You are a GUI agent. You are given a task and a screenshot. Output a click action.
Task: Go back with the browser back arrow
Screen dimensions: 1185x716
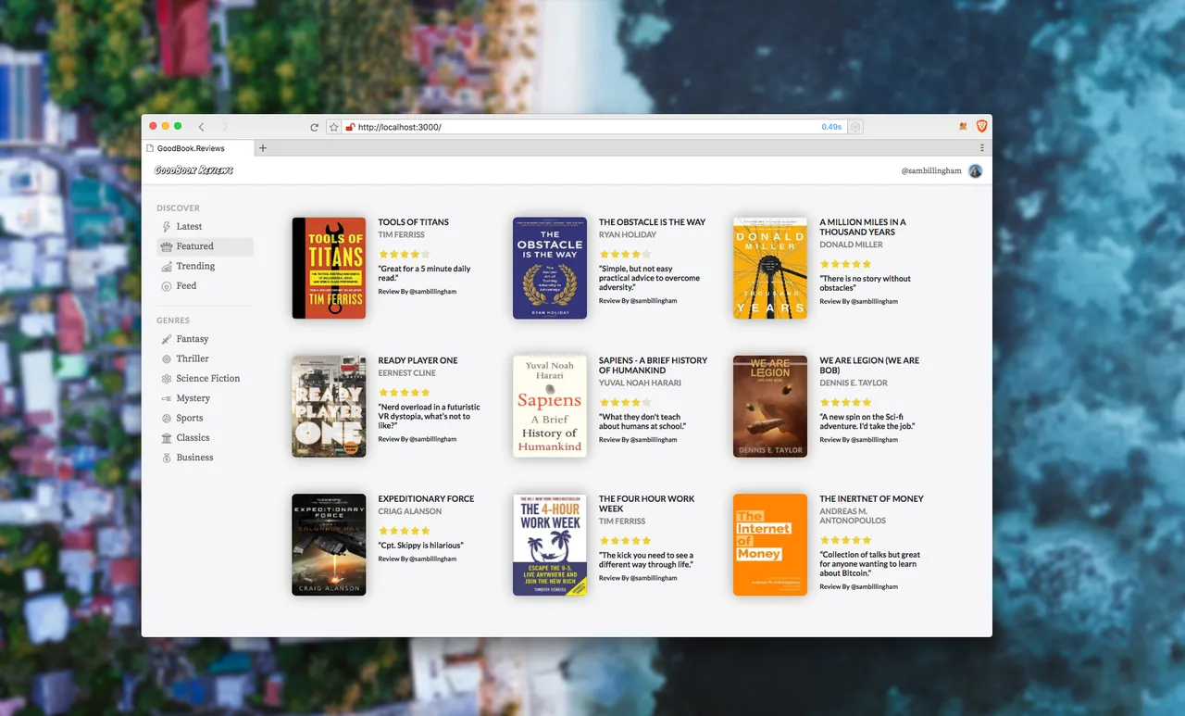pos(202,127)
